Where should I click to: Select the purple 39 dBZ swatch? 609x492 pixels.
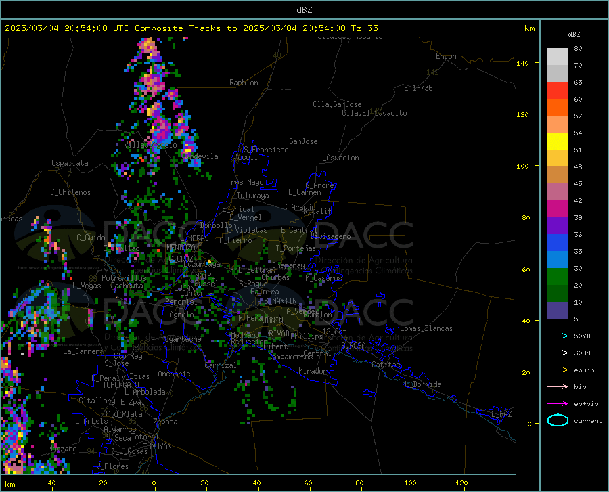(558, 226)
